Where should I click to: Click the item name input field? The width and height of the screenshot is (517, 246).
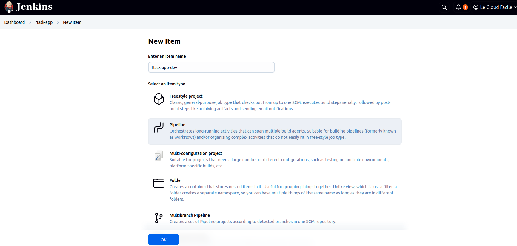[211, 68]
